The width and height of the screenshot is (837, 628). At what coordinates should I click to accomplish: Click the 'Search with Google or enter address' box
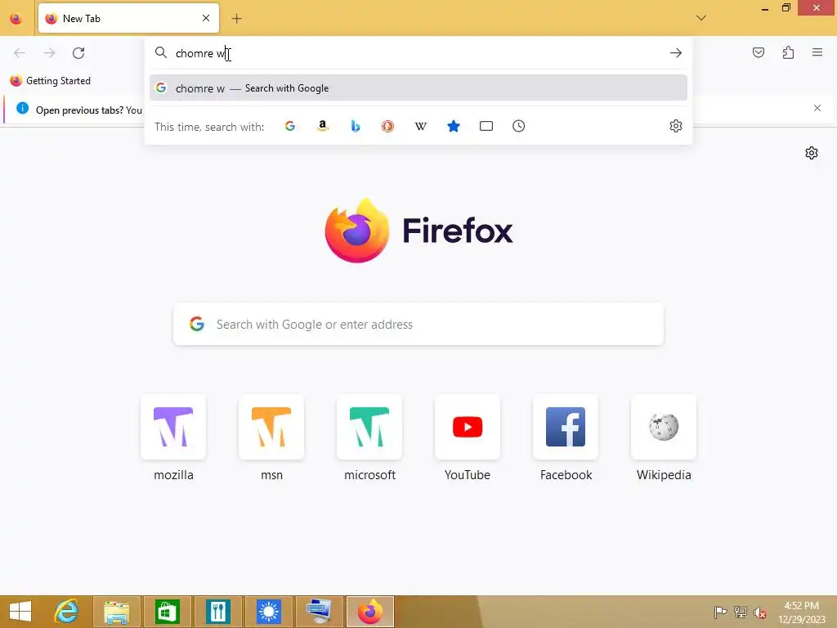click(418, 324)
